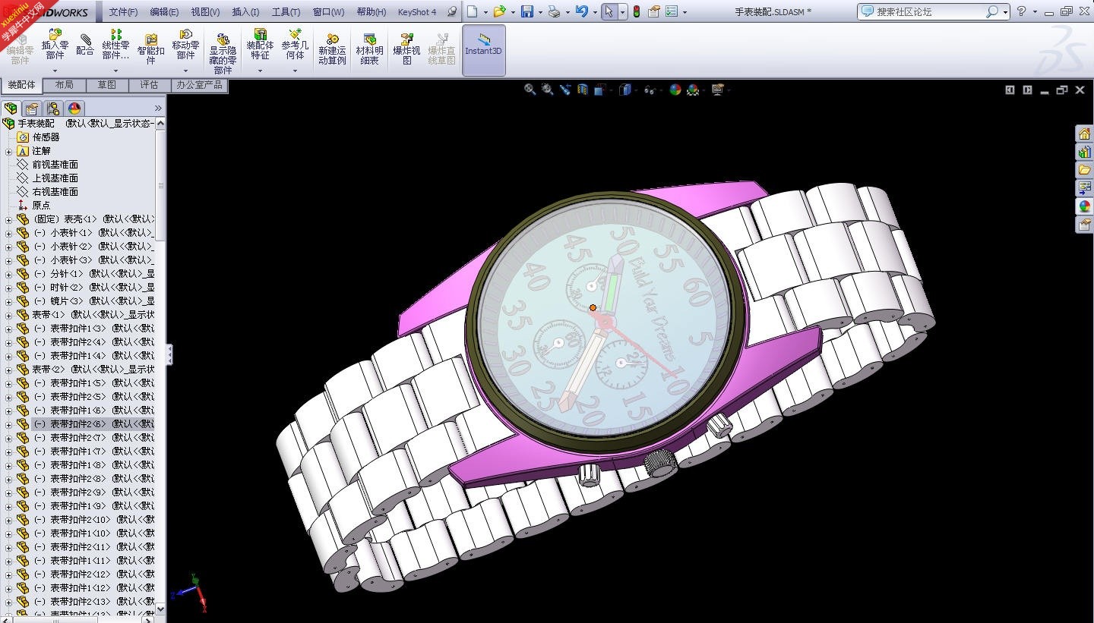The image size is (1094, 623).
Task: Switch to DisplayManager tab icon
Action: point(74,108)
